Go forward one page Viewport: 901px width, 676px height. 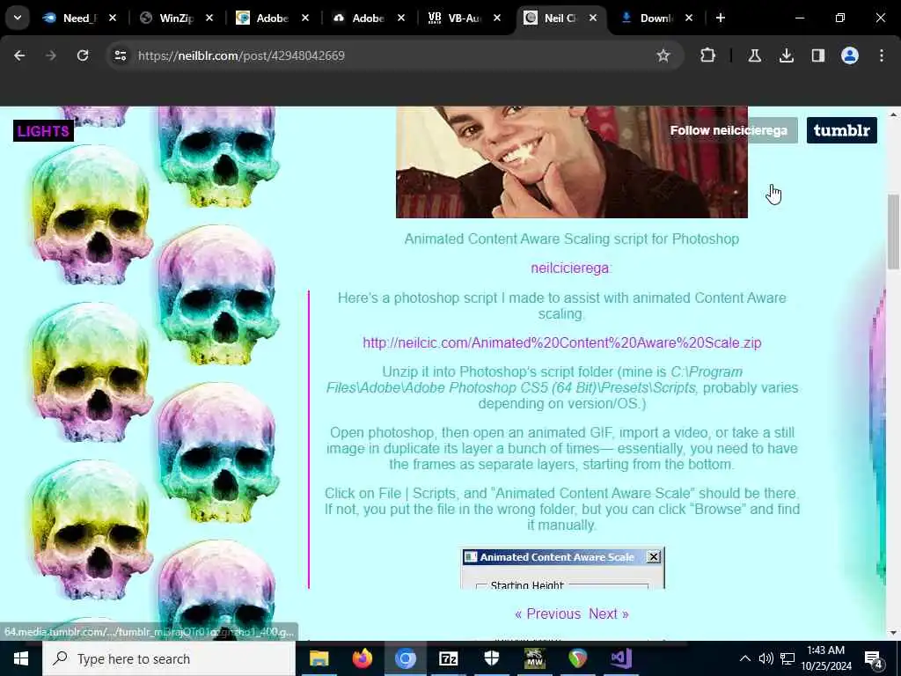coord(51,55)
